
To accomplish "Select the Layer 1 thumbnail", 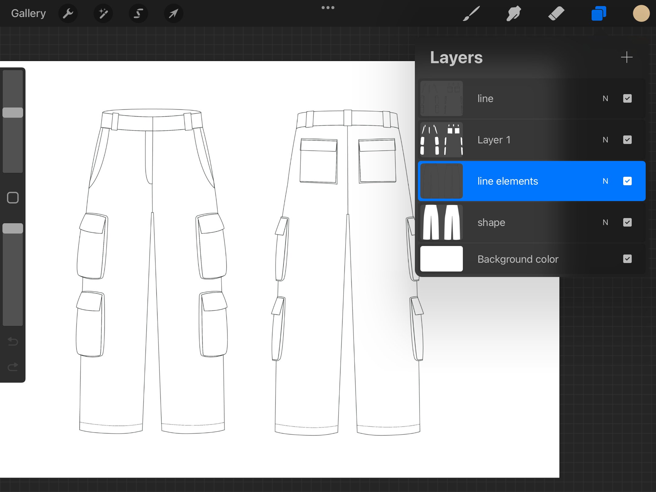I will click(441, 140).
